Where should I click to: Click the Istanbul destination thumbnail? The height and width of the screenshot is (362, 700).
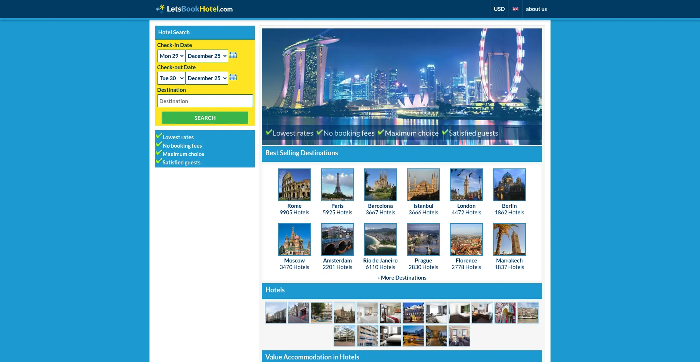pos(423,184)
